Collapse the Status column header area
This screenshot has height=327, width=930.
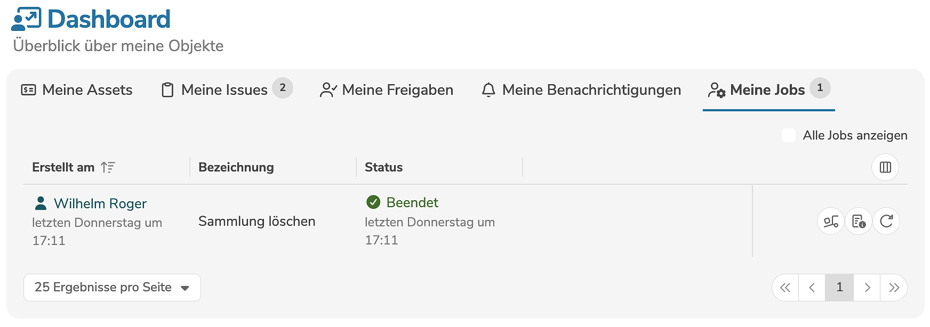click(383, 167)
